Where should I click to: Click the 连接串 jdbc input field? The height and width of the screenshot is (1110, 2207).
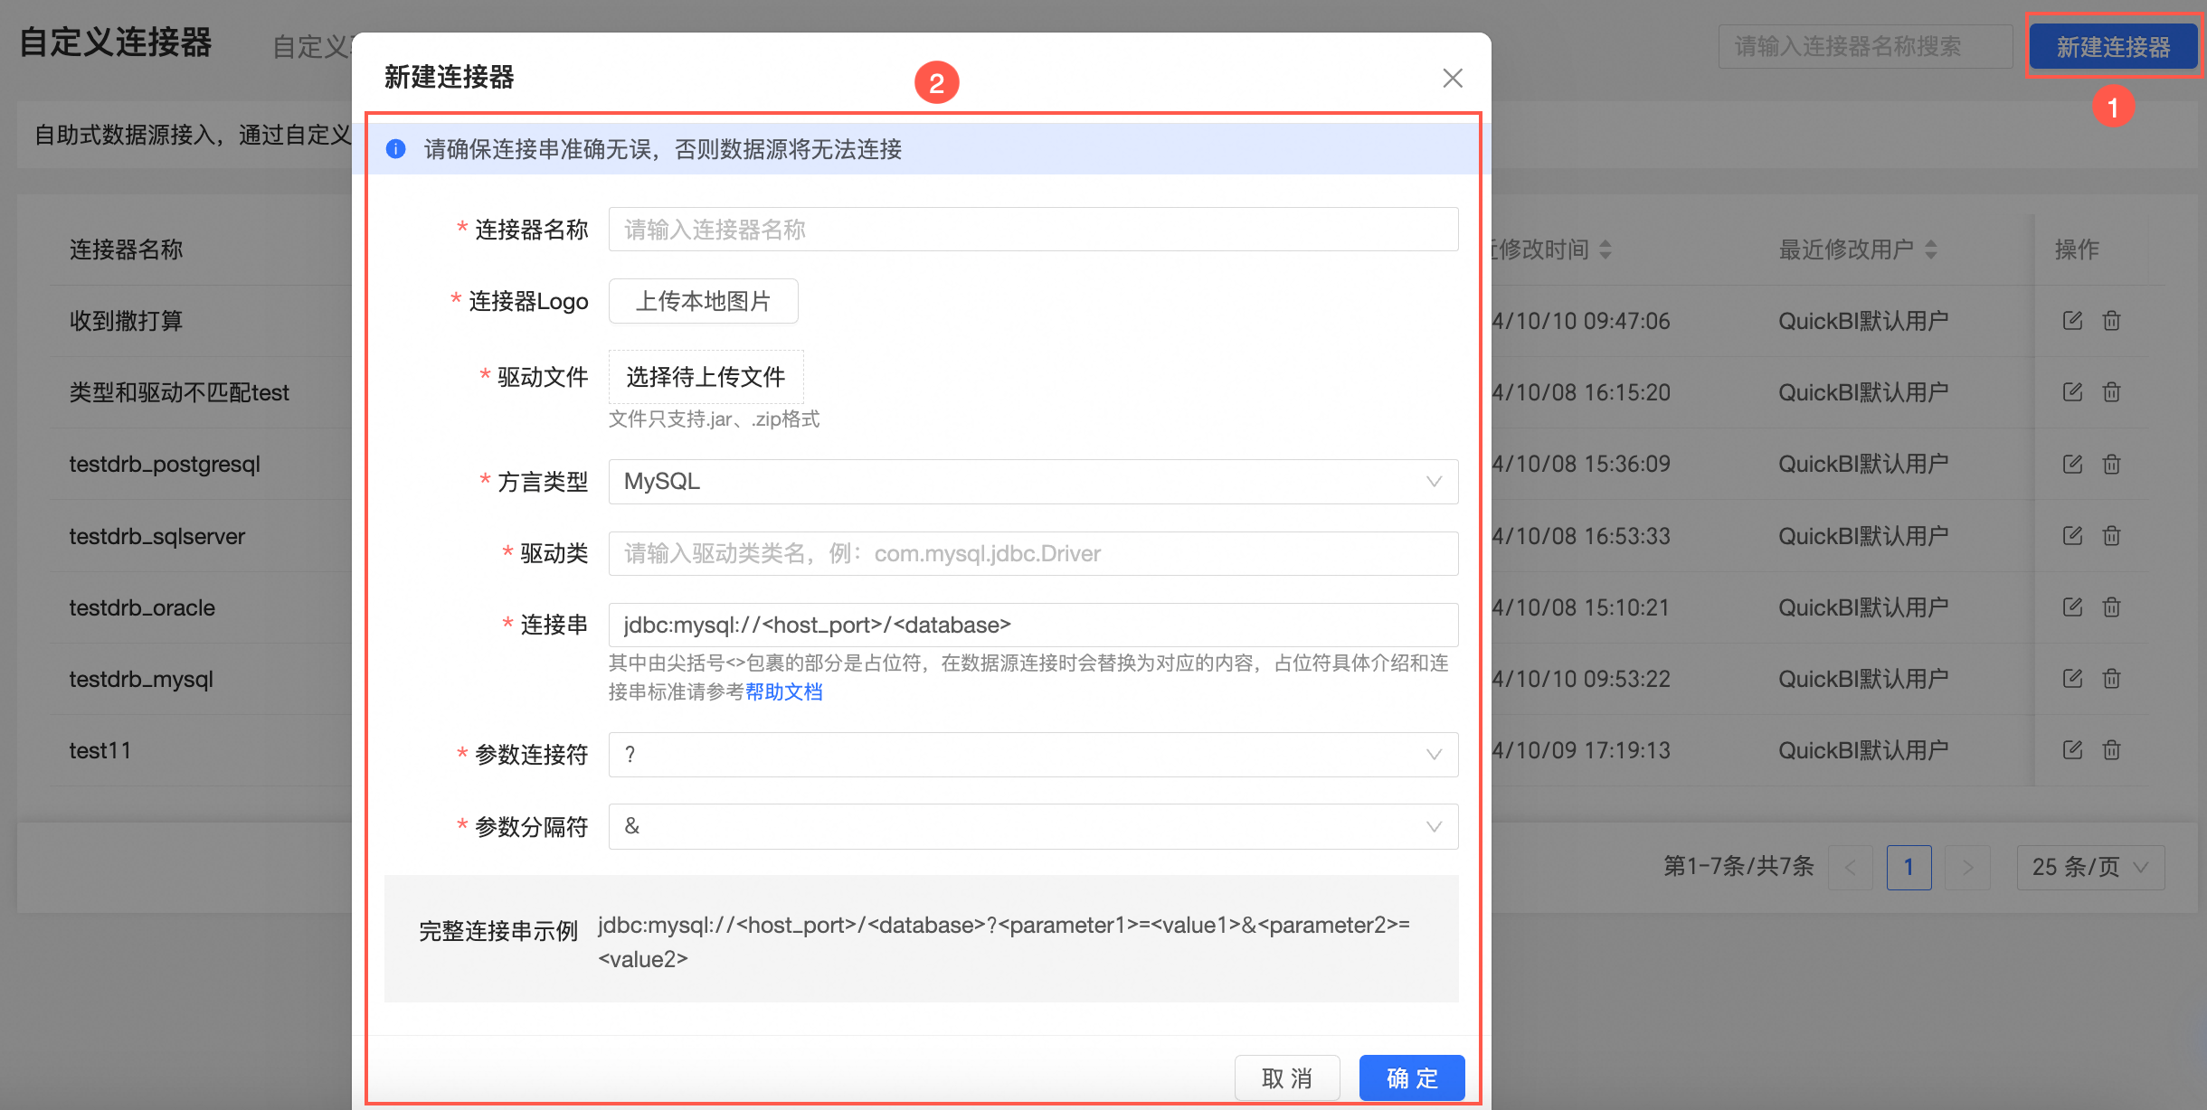coord(1033,625)
